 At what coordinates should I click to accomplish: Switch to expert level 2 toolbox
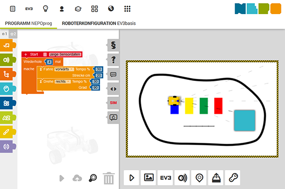13,34
